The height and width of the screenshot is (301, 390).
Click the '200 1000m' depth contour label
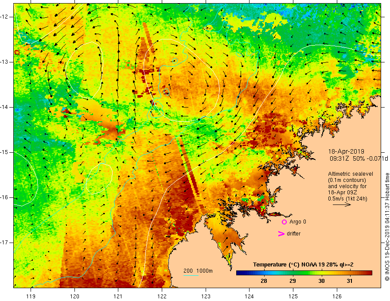[198, 271]
